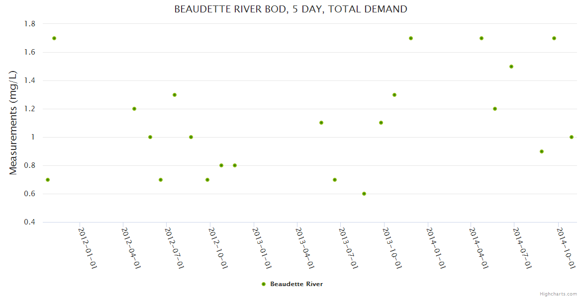Click the 2012-01-01 x-axis label
The image size is (582, 298).
pyautogui.click(x=88, y=247)
